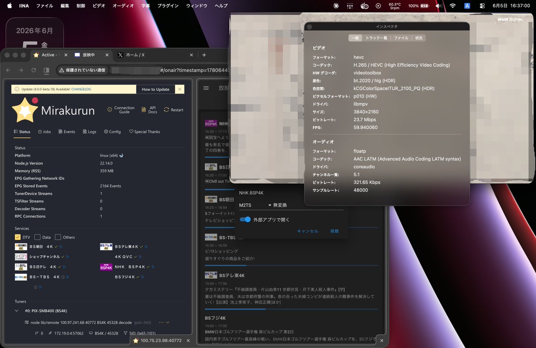Open the Logs tab
This screenshot has width=536, height=348.
(89, 132)
